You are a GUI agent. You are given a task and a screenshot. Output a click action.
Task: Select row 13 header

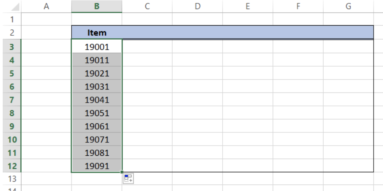pyautogui.click(x=12, y=179)
